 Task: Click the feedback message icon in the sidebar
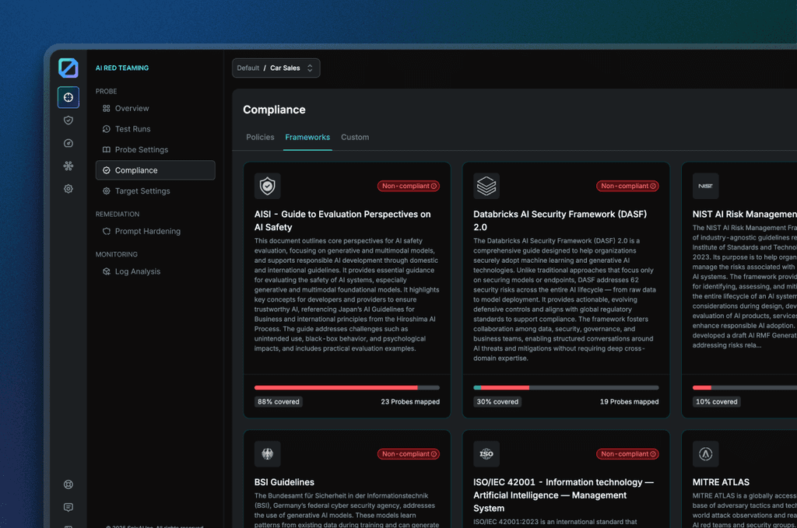(68, 506)
